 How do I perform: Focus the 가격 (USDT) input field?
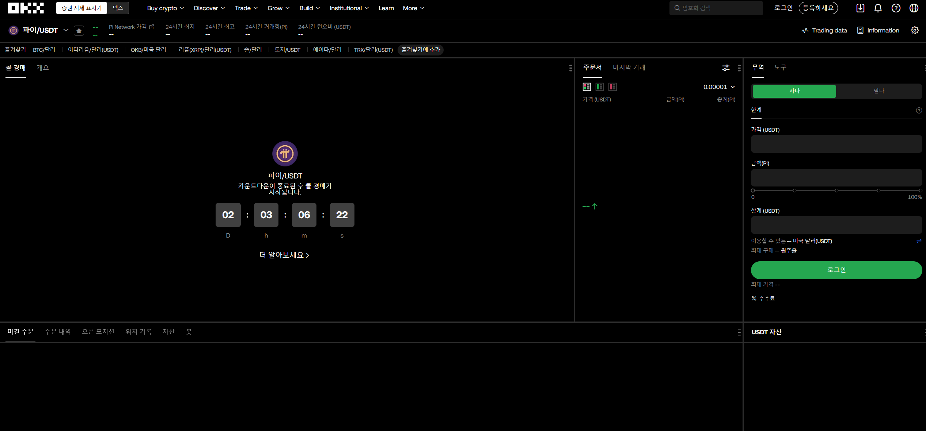tap(836, 144)
